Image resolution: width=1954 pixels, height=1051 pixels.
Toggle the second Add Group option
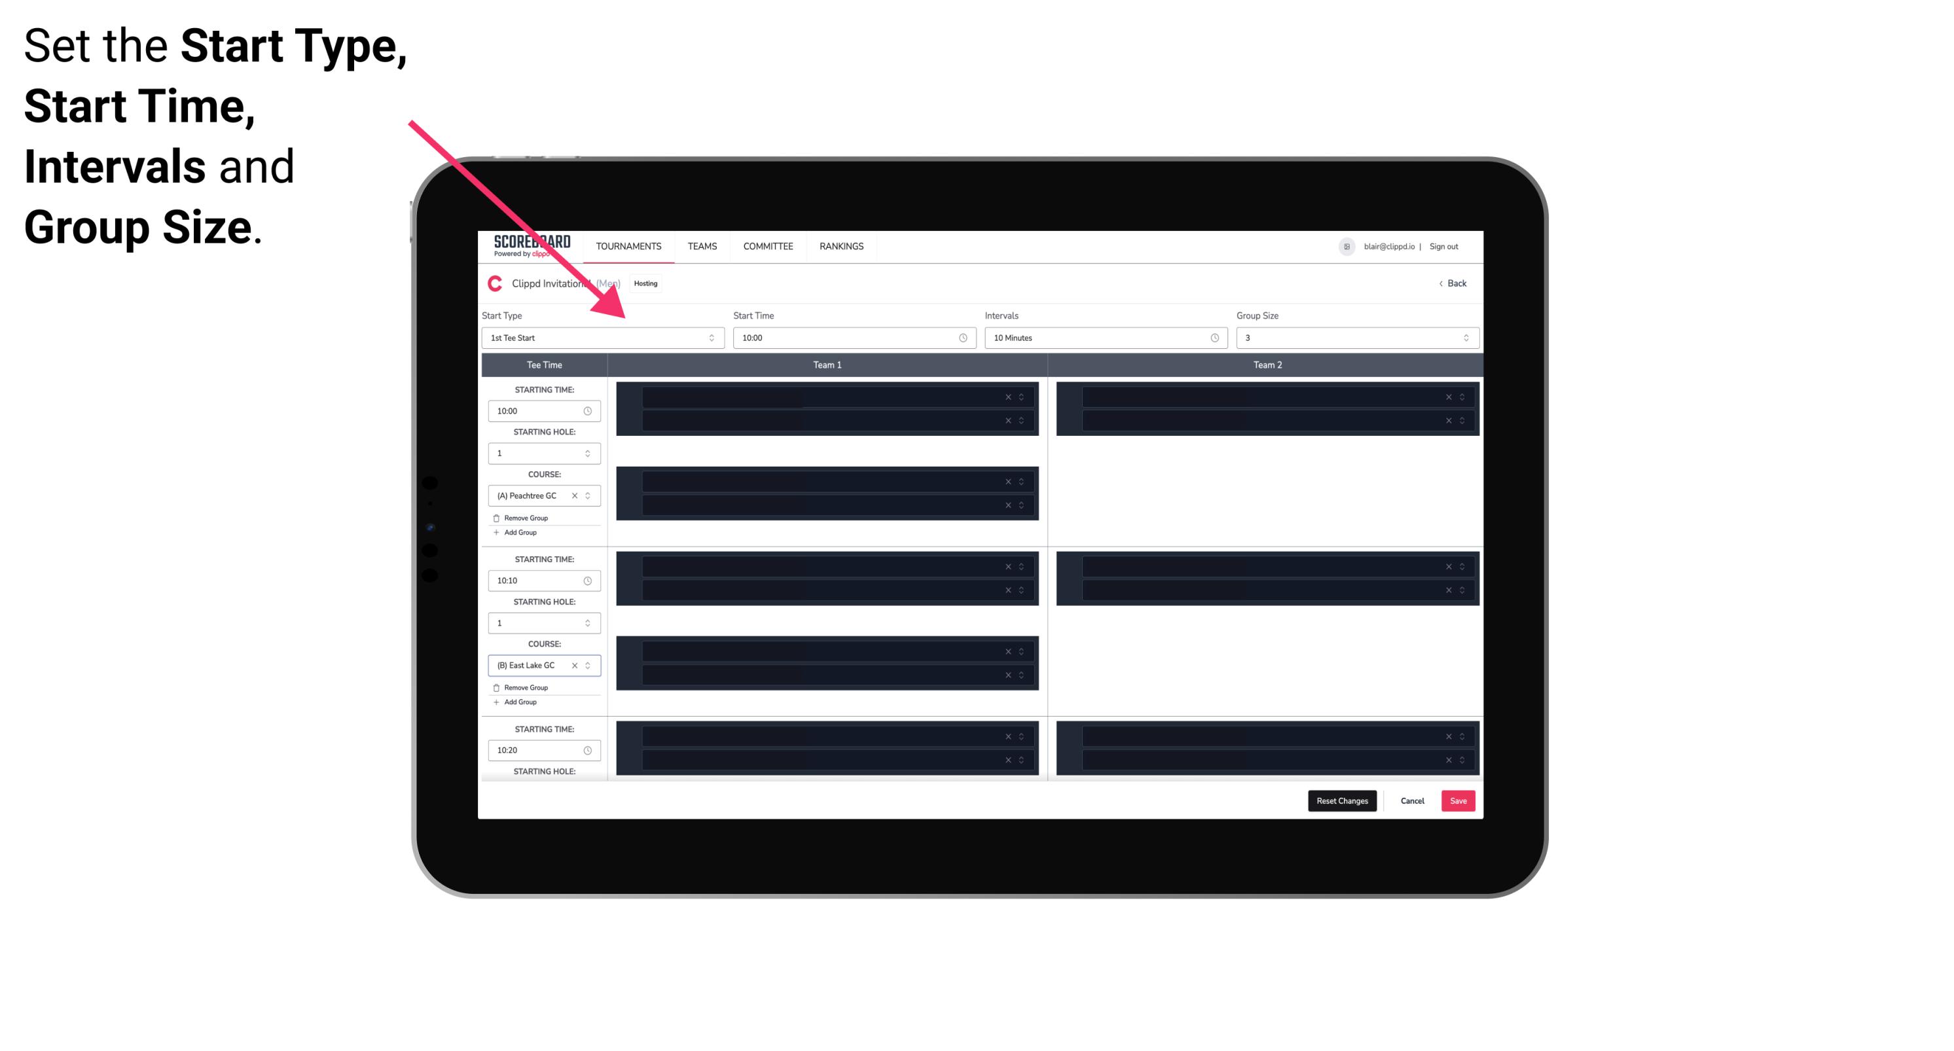519,700
